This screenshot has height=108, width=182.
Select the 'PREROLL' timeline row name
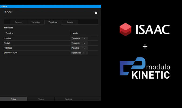click(8, 48)
